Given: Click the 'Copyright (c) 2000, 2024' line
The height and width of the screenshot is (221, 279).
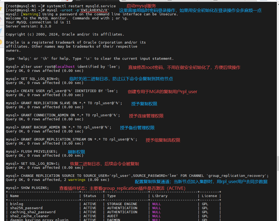Looking at the screenshot, I should tap(65, 34).
